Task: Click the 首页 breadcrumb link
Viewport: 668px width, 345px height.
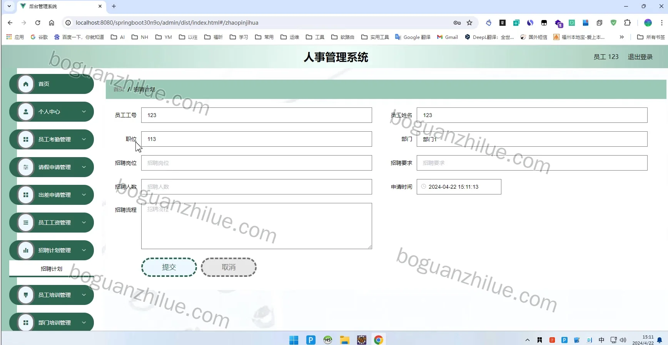Action: coord(119,89)
